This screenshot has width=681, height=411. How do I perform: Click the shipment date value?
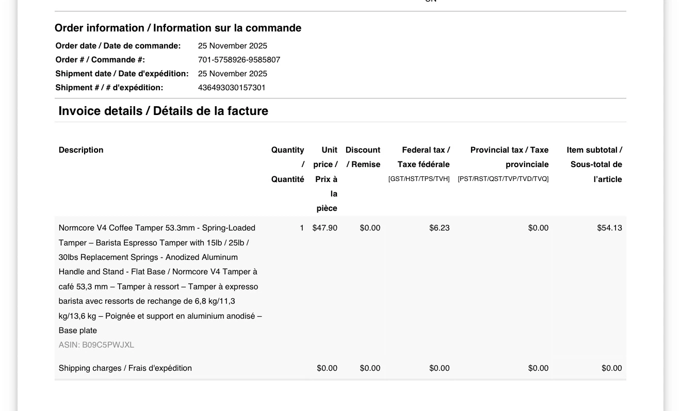[x=233, y=74]
